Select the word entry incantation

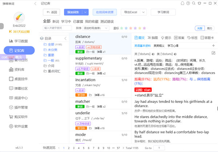click(100, 87)
